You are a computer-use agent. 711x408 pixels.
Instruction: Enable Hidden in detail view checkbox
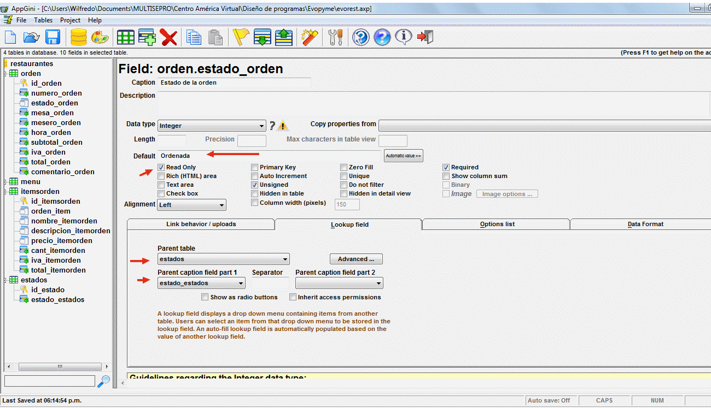tap(343, 193)
